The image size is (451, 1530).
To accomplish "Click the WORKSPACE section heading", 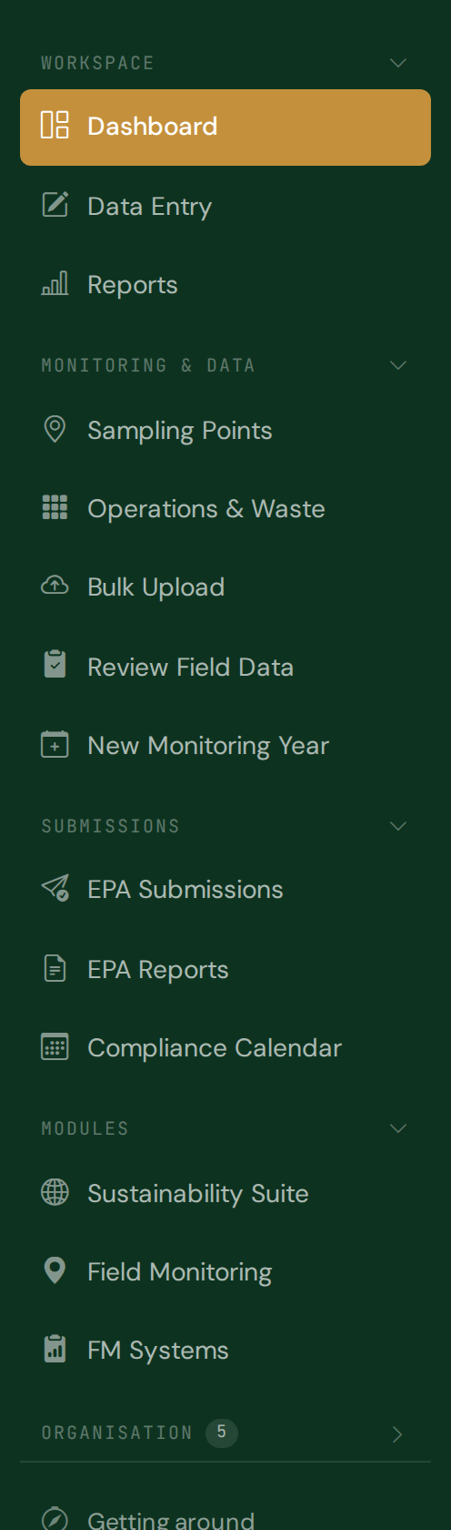I will pyautogui.click(x=97, y=63).
